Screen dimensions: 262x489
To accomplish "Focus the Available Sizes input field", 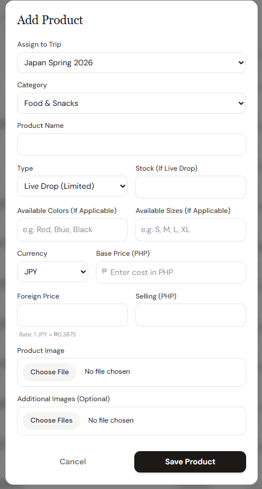I will 191,230.
